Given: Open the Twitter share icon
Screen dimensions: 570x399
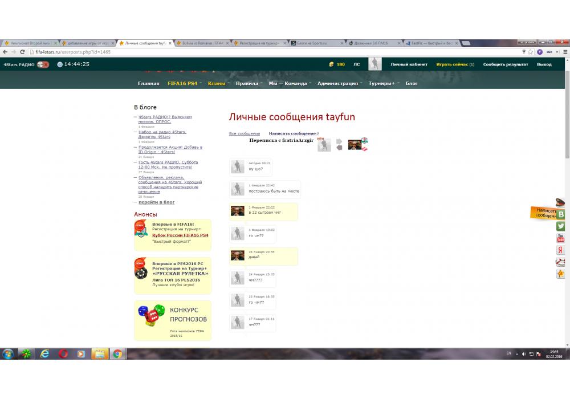Looking at the screenshot, I should coord(561,226).
